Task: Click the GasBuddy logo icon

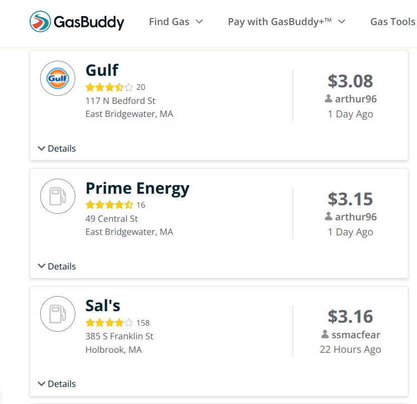Action: [x=40, y=22]
